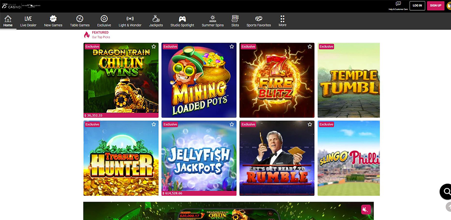Click the FEATURED heading text
Screen dimensions: 451x220
tap(100, 32)
